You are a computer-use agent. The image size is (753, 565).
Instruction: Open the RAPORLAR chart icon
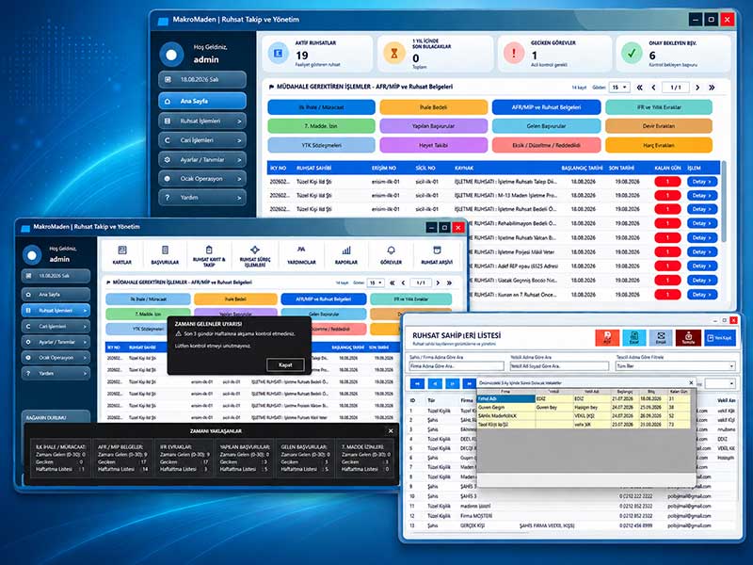pos(346,255)
